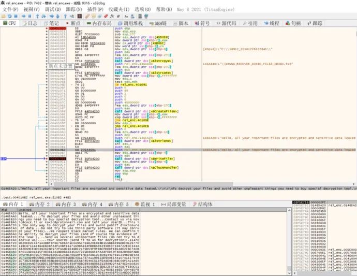The width and height of the screenshot is (357, 276).
Task: Click disassembly horizontal scrollbar right arrow
Action: click(353, 184)
